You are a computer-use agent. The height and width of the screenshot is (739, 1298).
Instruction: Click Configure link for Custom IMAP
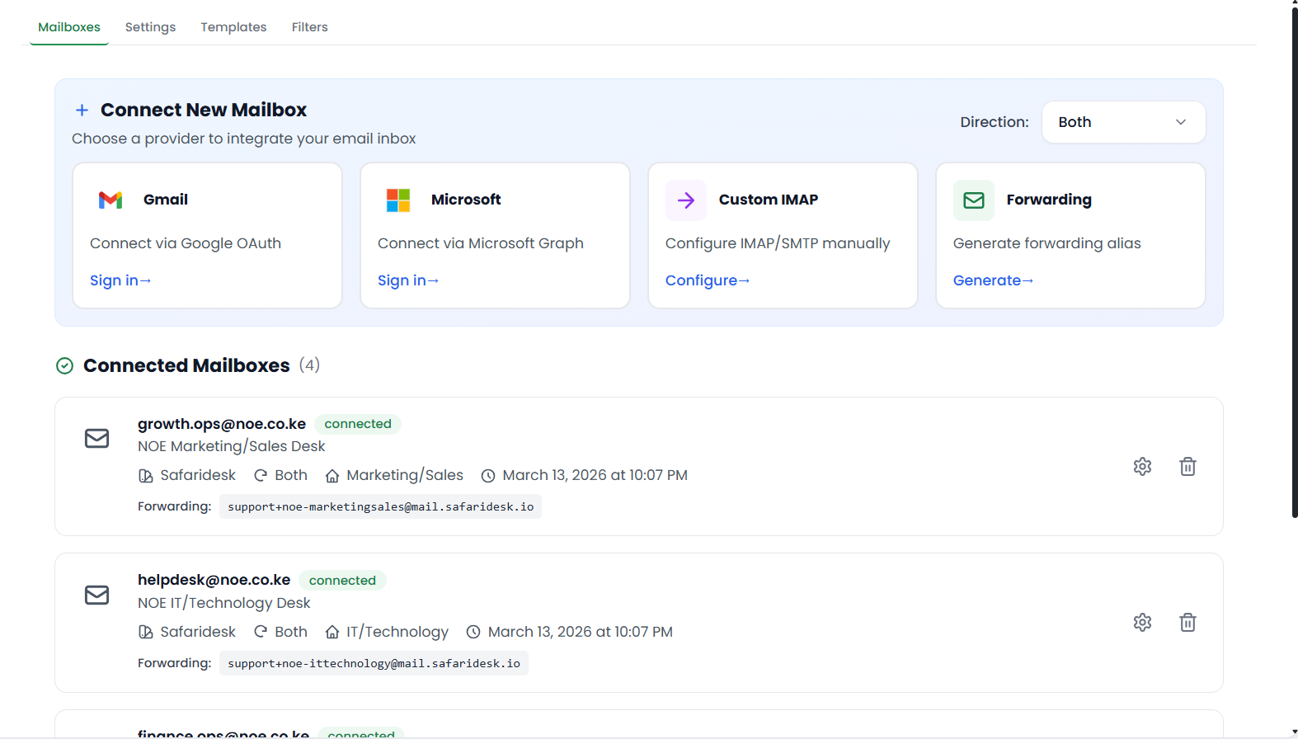pos(708,280)
